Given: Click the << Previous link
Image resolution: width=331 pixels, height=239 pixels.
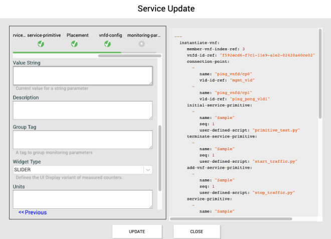Looking at the screenshot, I should pos(33,212).
